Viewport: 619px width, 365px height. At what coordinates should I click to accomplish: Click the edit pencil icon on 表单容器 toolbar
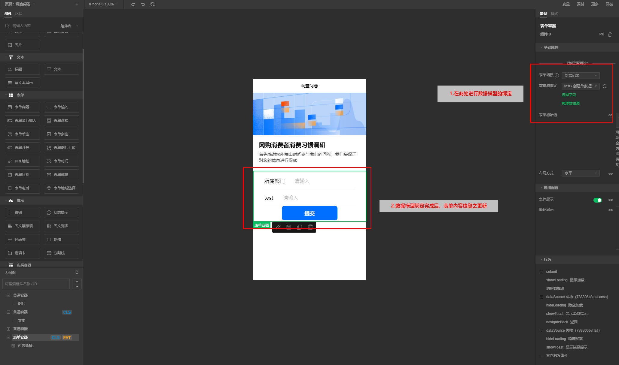click(278, 226)
